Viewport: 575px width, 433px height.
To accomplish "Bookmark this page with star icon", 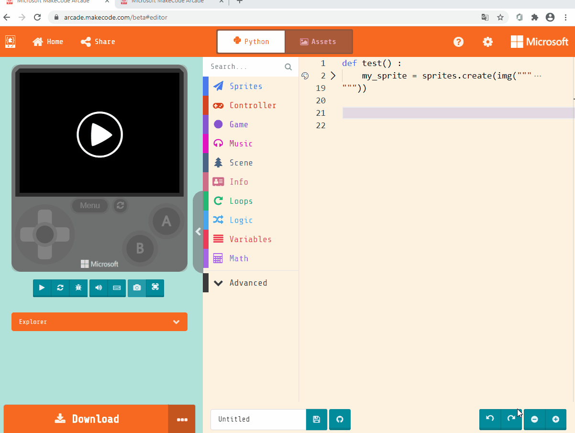I will pyautogui.click(x=500, y=17).
